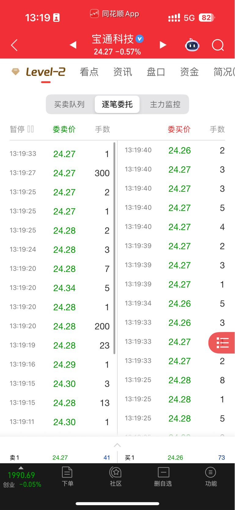
Task: Expand the 创业 index ticker arrow
Action: click(x=21, y=468)
